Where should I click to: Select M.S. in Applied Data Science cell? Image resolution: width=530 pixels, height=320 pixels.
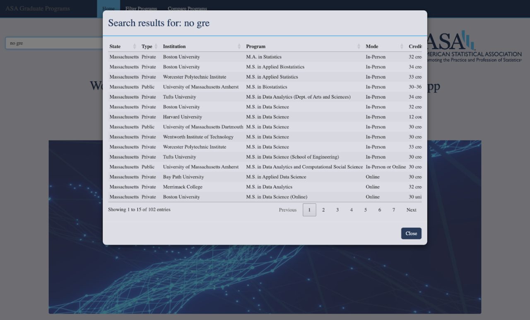pos(276,177)
